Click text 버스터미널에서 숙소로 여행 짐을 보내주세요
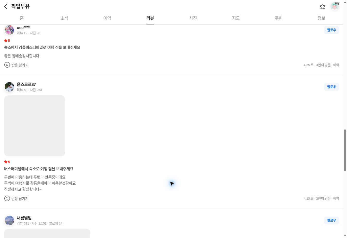 [39, 169]
